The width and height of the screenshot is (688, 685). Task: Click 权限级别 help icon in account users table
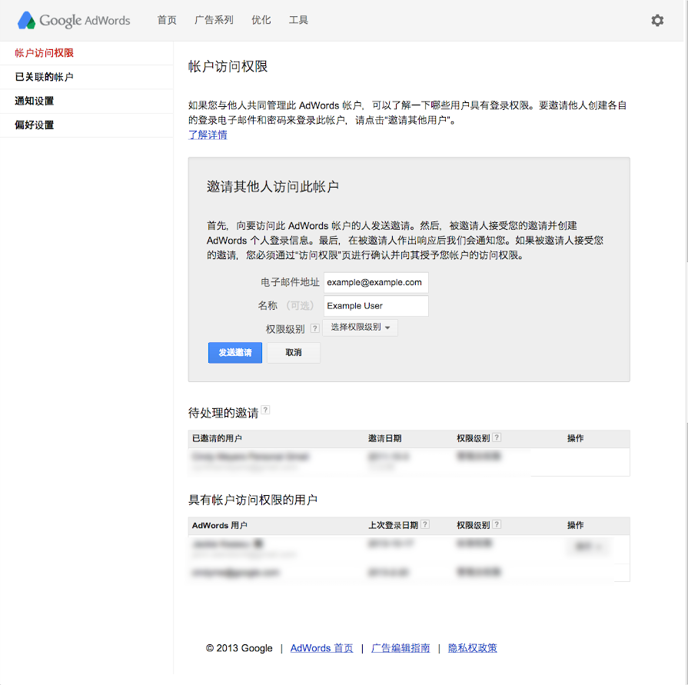click(497, 525)
